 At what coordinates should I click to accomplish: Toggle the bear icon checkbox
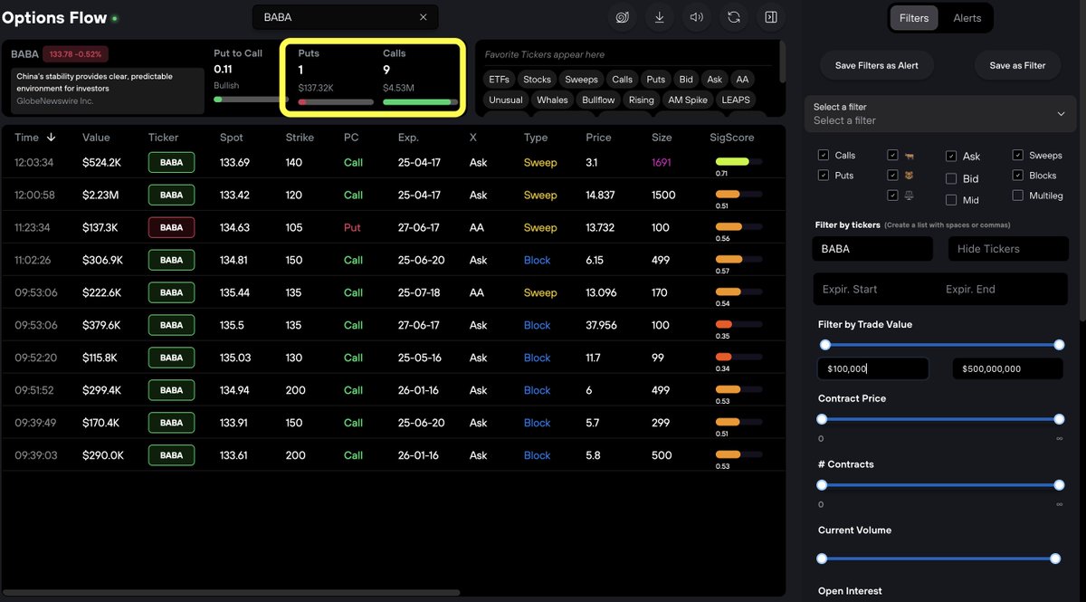(893, 175)
